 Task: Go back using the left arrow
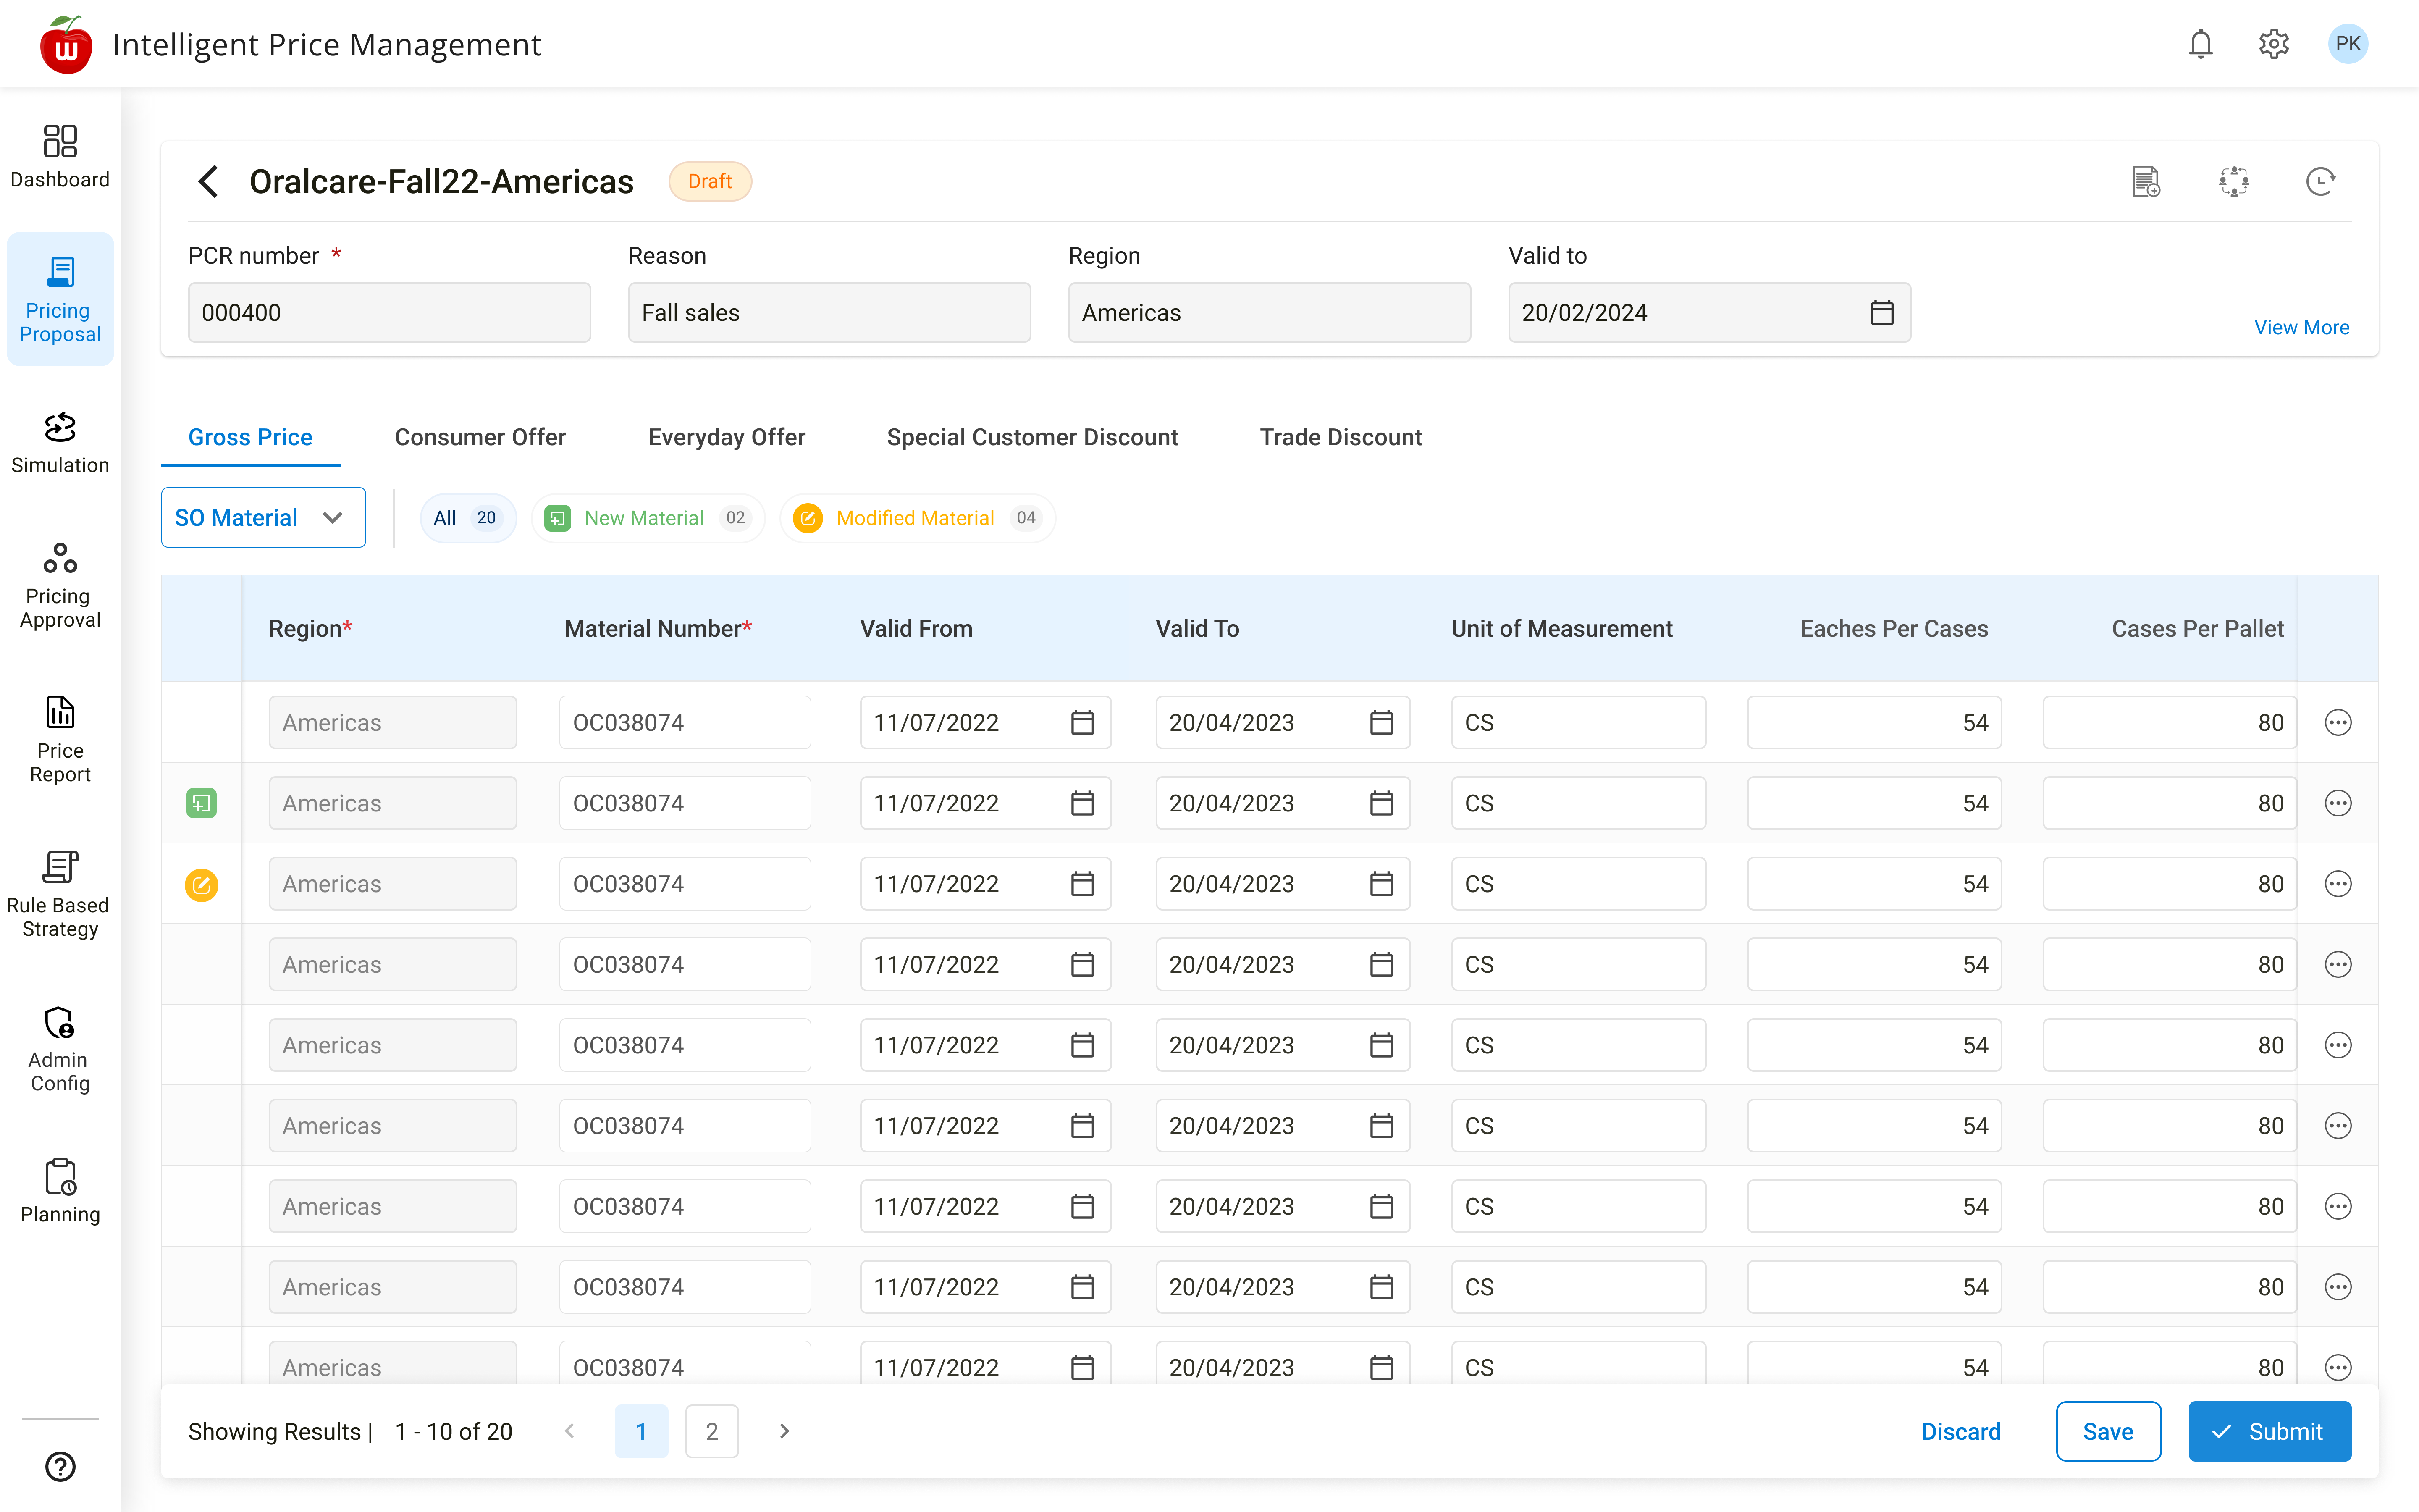coord(208,181)
